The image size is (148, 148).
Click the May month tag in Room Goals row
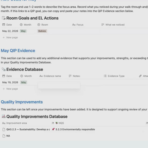[x=23, y=31]
